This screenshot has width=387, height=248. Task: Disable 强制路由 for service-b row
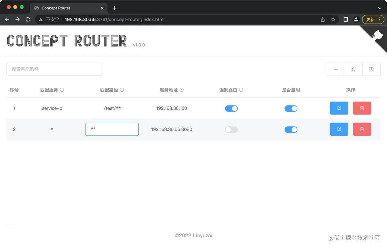tap(231, 108)
